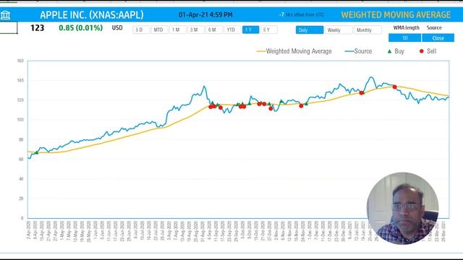Select the 6 M time range
463x260 pixels.
214,30
